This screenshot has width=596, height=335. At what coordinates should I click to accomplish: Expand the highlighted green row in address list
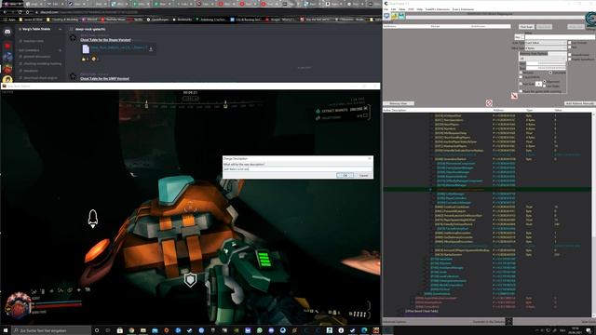point(430,190)
